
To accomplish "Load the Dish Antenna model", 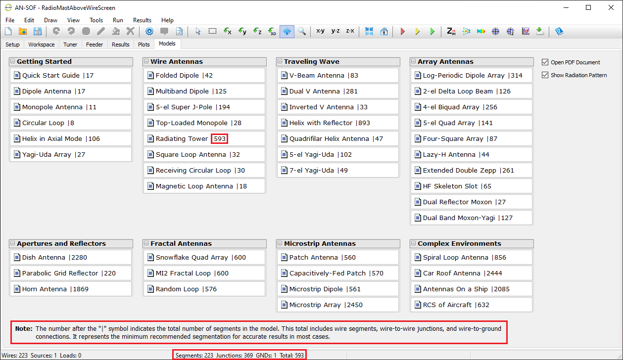I will click(71, 258).
